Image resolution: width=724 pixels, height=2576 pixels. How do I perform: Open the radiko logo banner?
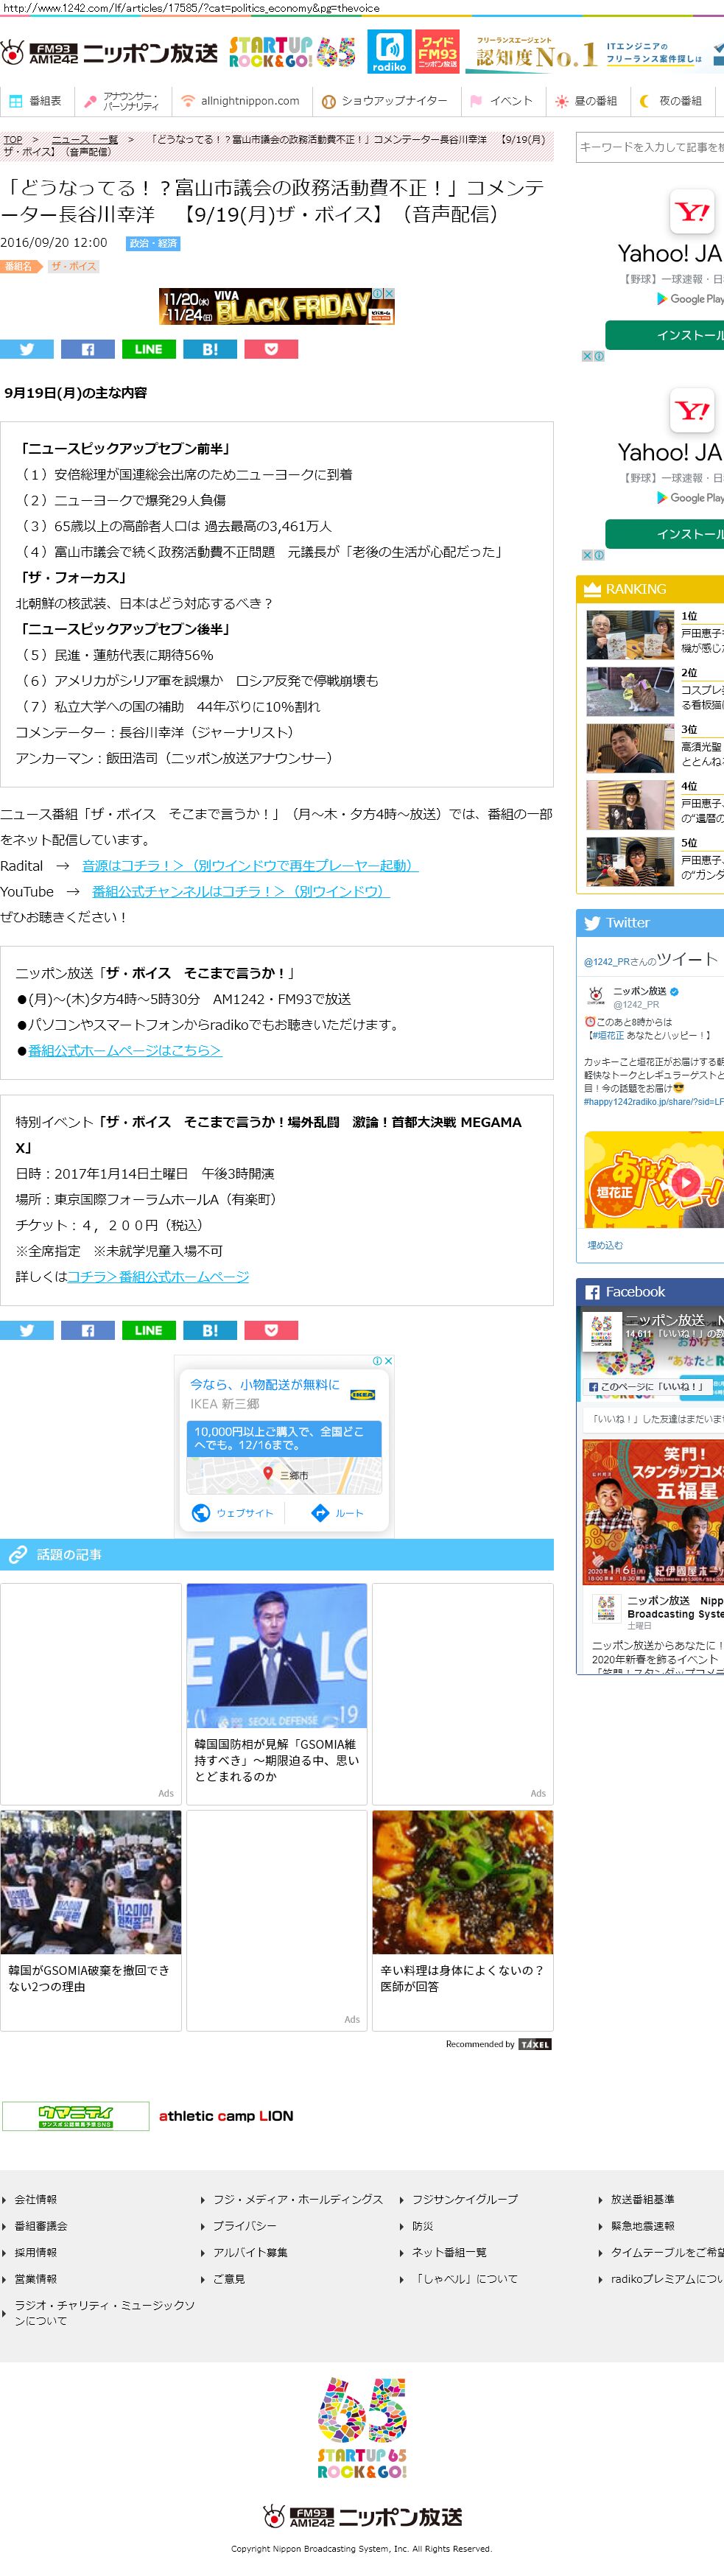389,51
